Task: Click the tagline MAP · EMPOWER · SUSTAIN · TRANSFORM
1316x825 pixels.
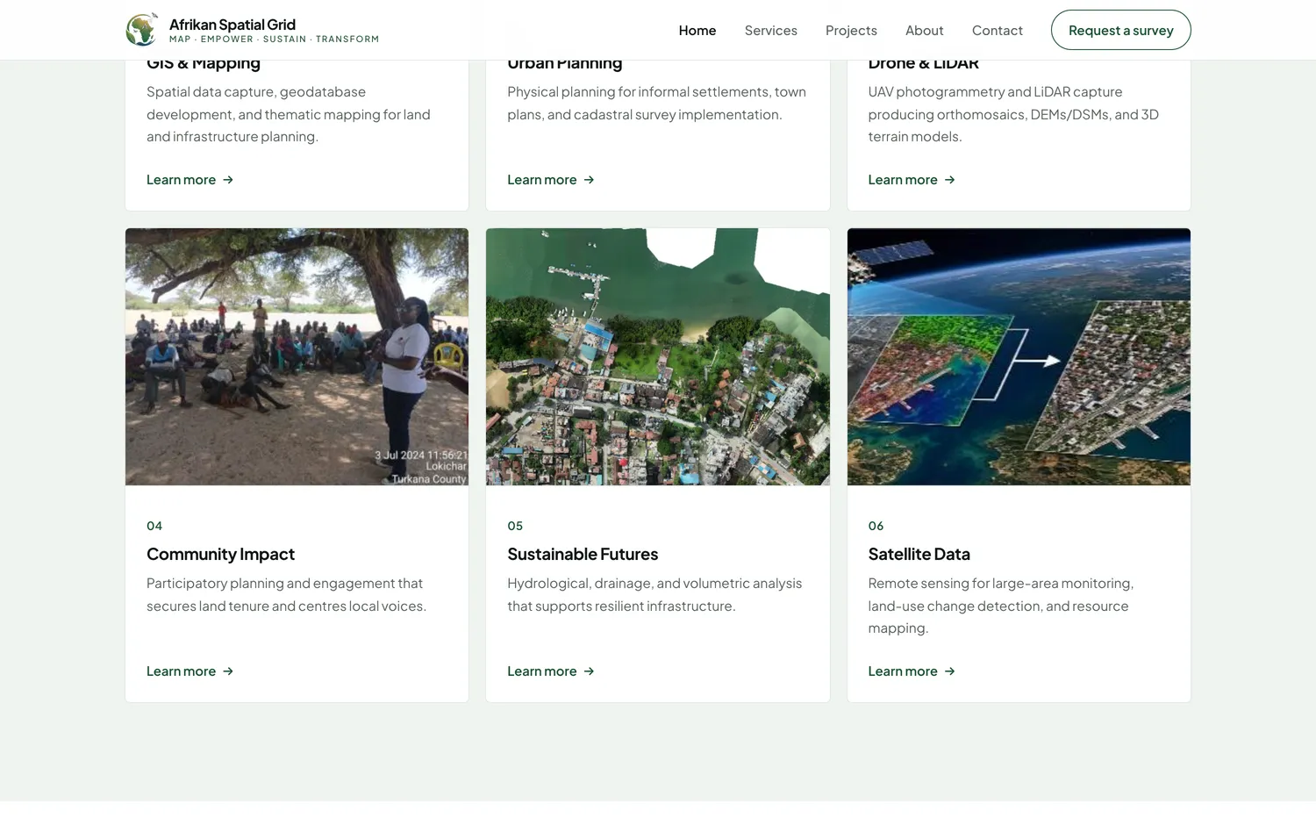Action: click(x=274, y=39)
